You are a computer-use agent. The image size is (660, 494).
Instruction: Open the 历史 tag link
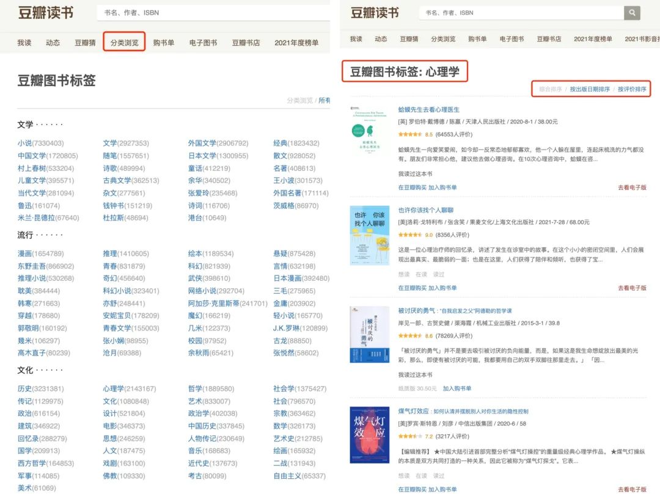(x=24, y=388)
